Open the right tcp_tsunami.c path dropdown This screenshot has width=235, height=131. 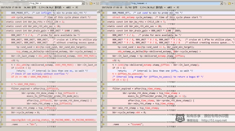[221, 3]
